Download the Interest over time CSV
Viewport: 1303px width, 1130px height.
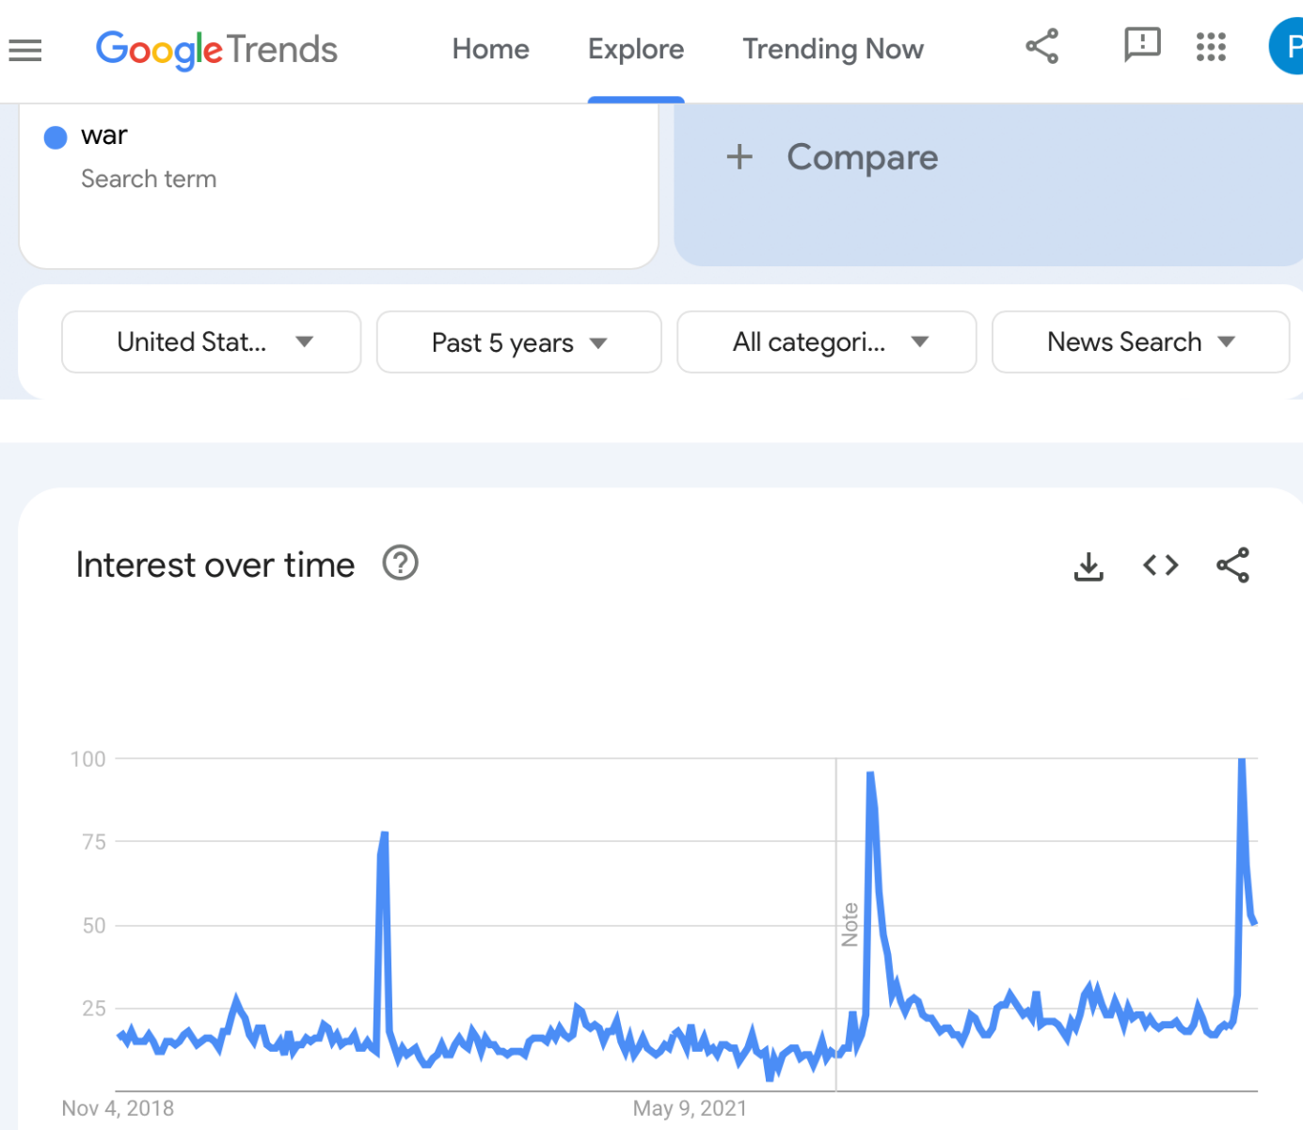pos(1088,565)
